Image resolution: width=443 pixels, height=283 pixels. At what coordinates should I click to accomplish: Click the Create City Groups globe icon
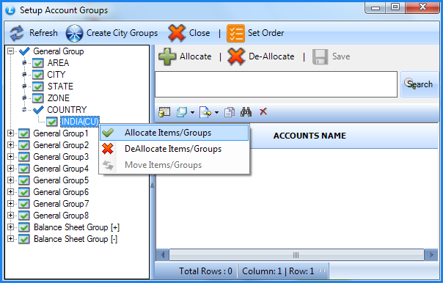pyautogui.click(x=74, y=33)
